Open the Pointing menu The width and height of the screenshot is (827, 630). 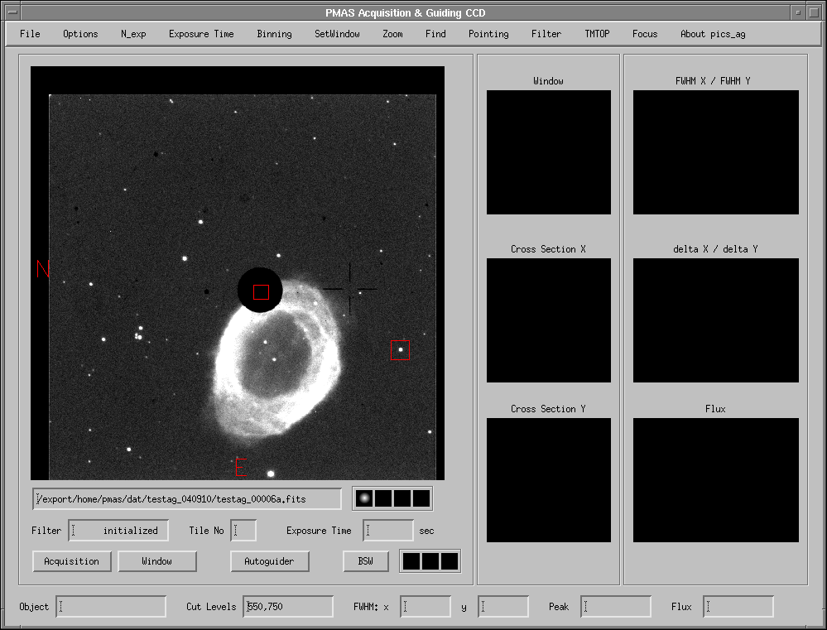488,34
